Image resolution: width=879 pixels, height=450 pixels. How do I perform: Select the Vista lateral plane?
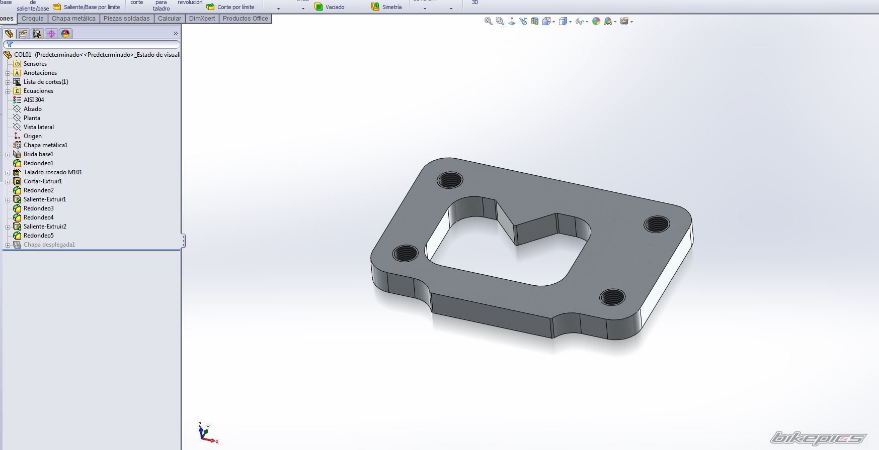click(x=34, y=127)
